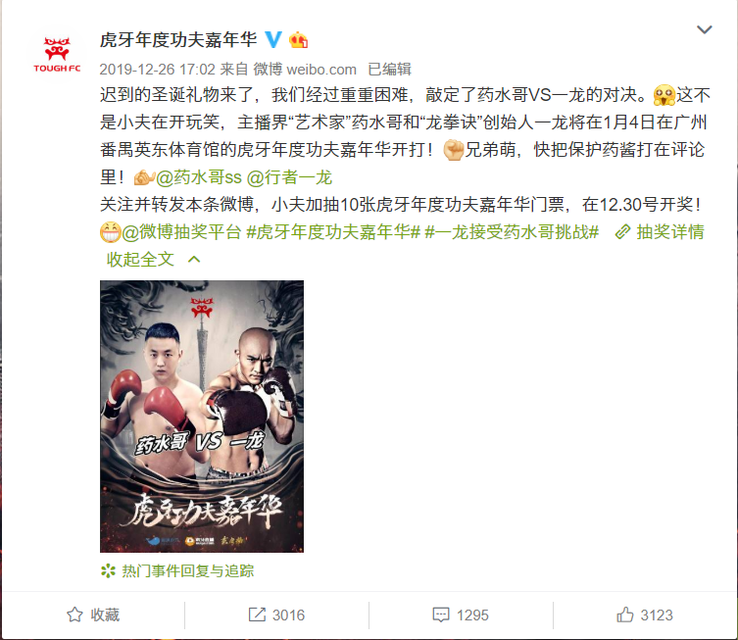The width and height of the screenshot is (738, 640).
Task: Enlarge the 药水哥 VS 一龙 poster
Action: (202, 417)
